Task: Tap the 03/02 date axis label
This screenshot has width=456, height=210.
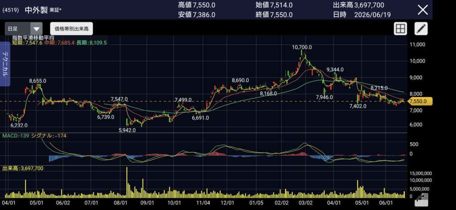Action: pyautogui.click(x=306, y=202)
